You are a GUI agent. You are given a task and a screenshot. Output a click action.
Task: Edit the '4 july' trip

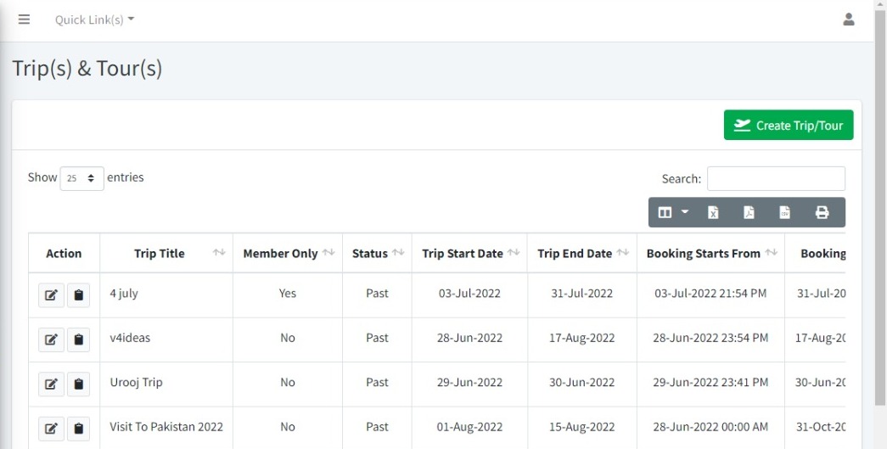(51, 295)
